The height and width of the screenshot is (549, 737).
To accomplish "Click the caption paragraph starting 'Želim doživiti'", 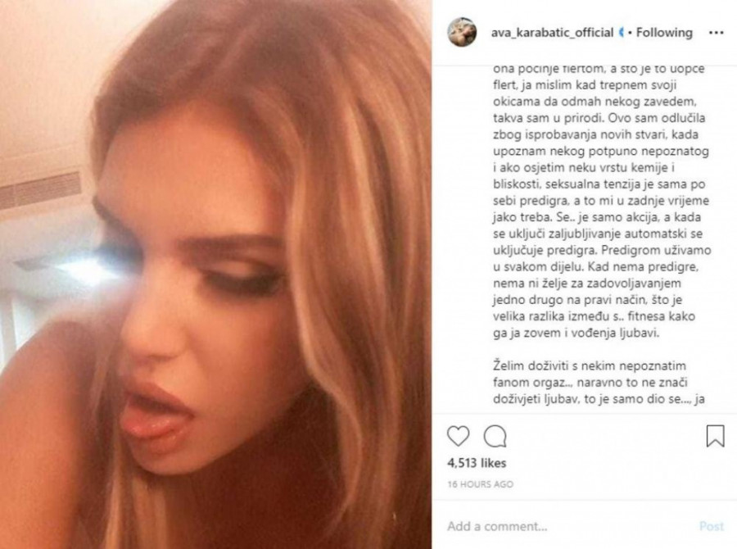I will point(599,382).
